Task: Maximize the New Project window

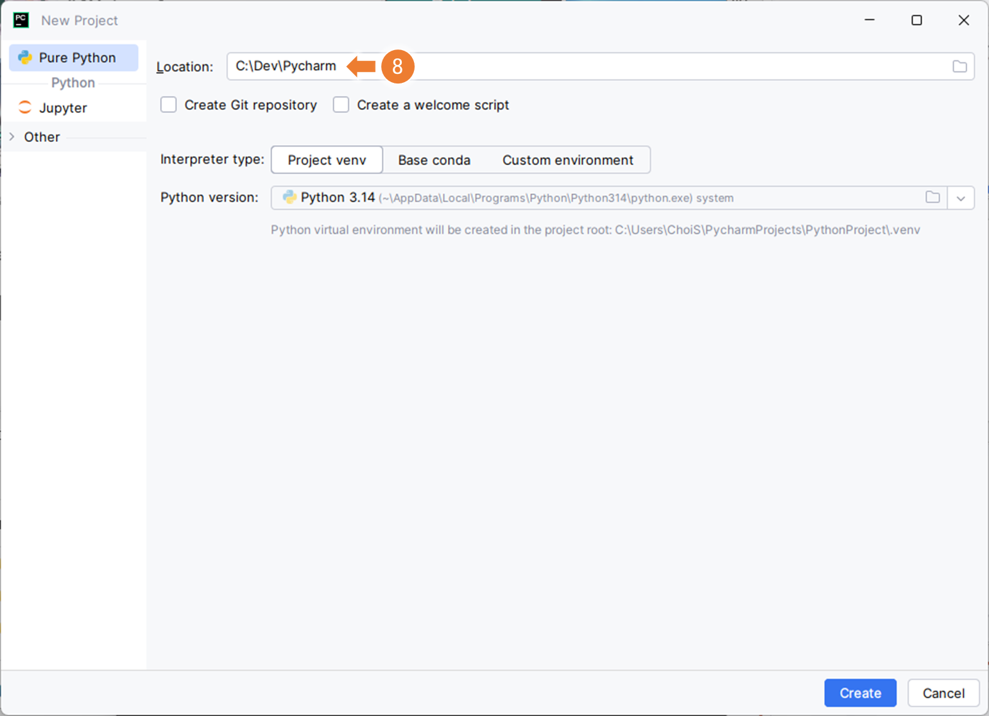Action: [x=916, y=20]
